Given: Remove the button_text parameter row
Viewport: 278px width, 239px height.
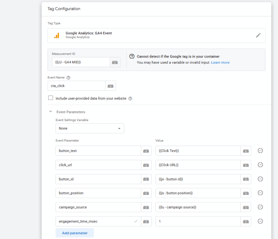Looking at the screenshot, I should (260, 151).
